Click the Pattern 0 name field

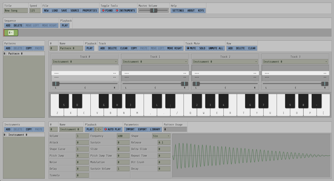(71, 48)
